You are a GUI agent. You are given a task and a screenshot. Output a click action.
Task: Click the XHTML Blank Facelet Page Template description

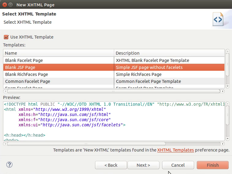pos(152,60)
